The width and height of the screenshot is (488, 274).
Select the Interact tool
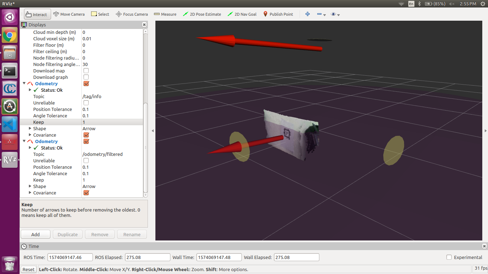click(x=38, y=14)
